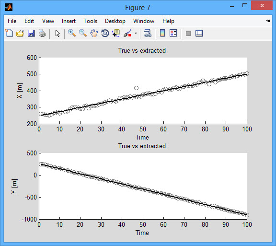276x246 pixels.
Task: Save the figure with the floppy icon
Action: [x=31, y=33]
